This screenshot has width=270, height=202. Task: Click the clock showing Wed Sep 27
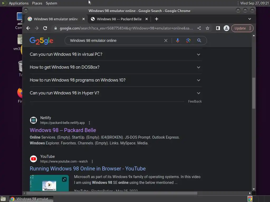pos(254,3)
